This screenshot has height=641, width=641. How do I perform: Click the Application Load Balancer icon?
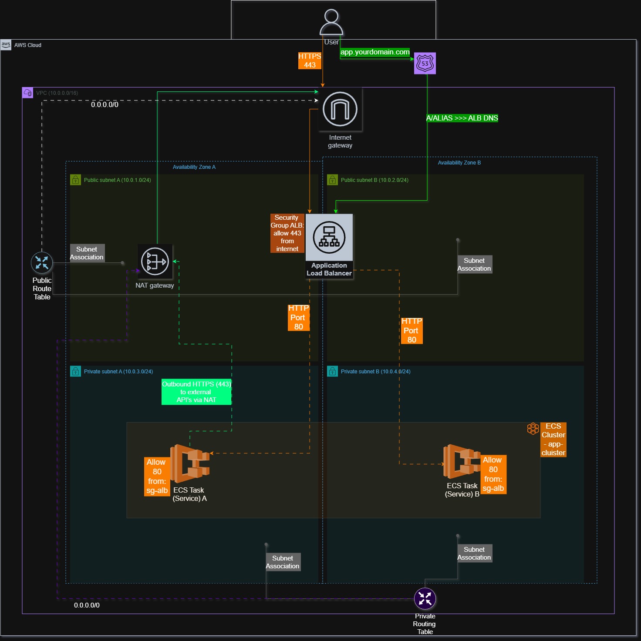pos(329,238)
